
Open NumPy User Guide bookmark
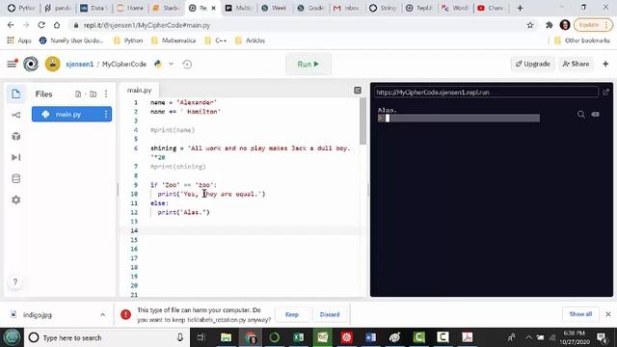click(x=71, y=40)
